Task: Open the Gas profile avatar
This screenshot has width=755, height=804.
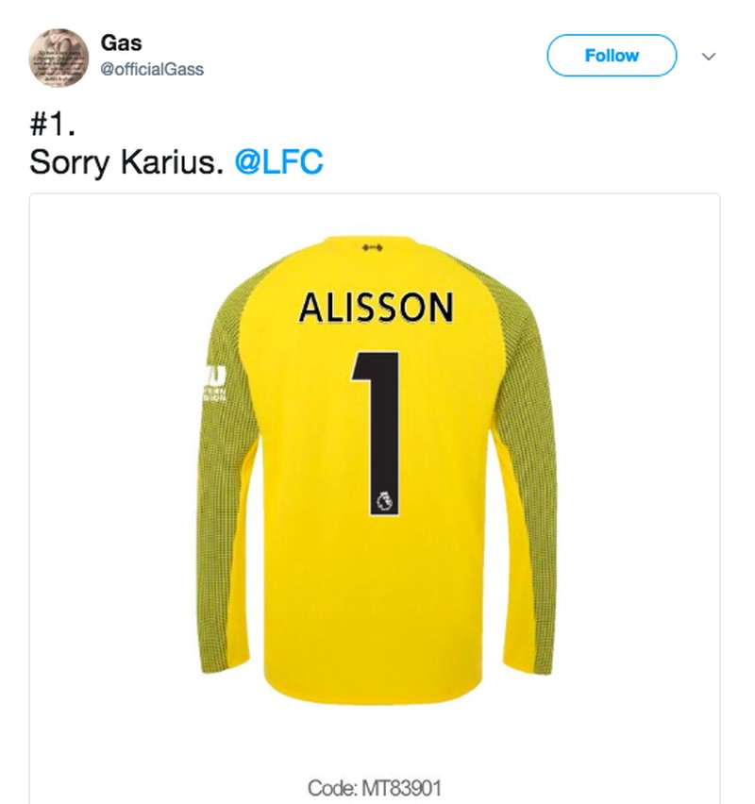Action: [x=59, y=58]
